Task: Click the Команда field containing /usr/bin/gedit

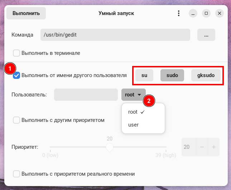Action: click(x=115, y=35)
